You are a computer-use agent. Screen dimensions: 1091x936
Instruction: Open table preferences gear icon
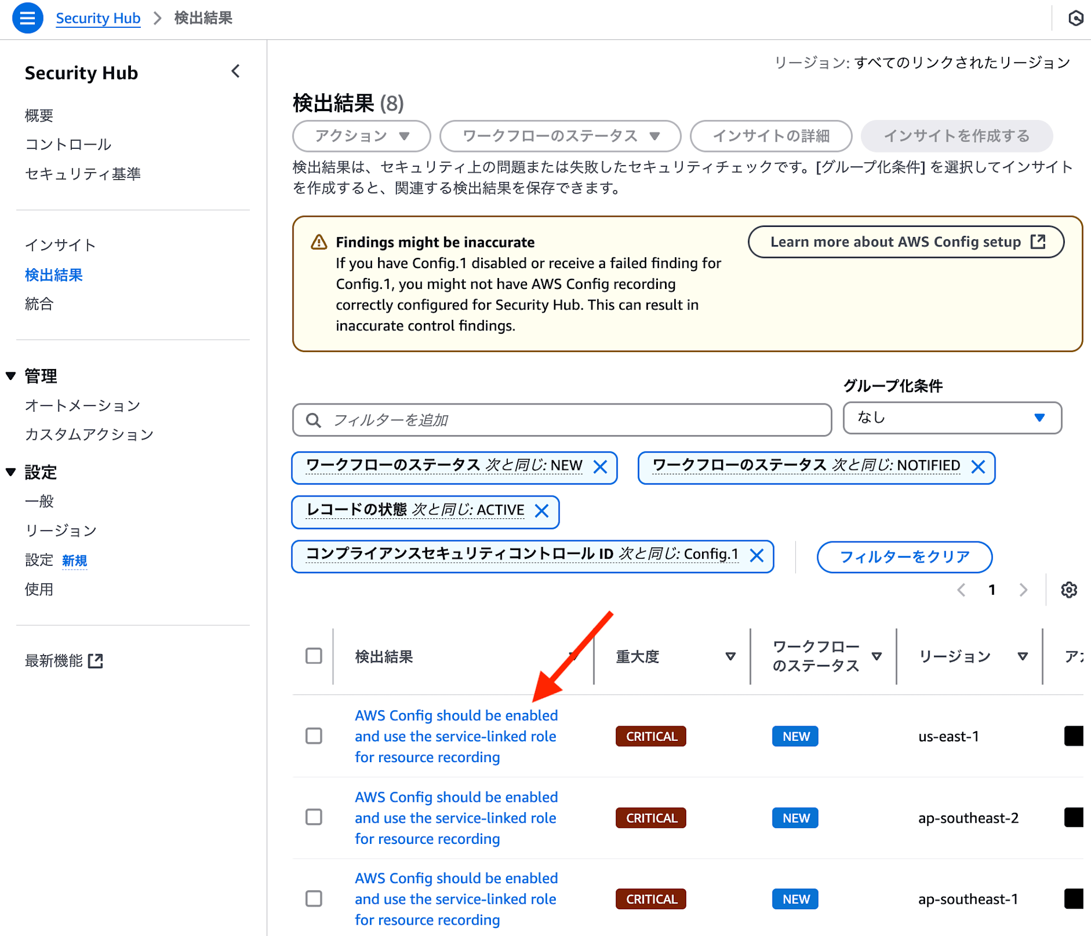(x=1069, y=590)
